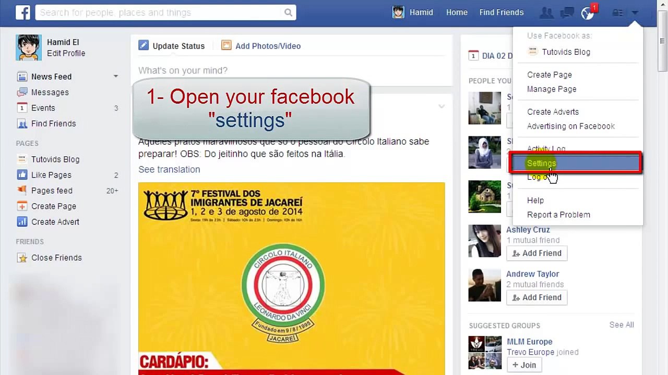Click the DIA 02 event calendar icon
This screenshot has height=375, width=668.
coord(473,56)
